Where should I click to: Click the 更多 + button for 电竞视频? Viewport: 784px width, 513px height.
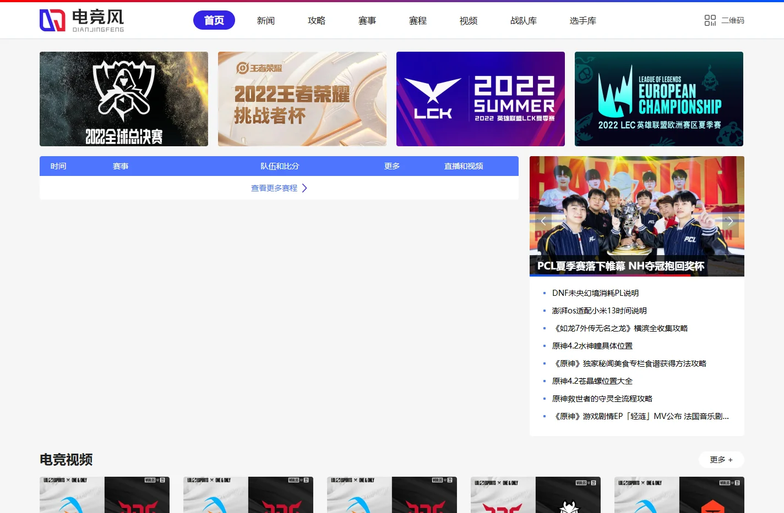click(x=721, y=460)
